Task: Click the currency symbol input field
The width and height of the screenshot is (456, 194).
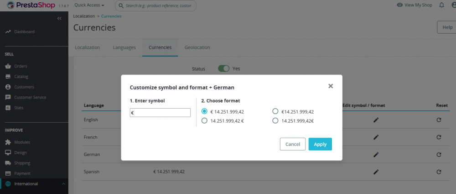Action: click(160, 113)
